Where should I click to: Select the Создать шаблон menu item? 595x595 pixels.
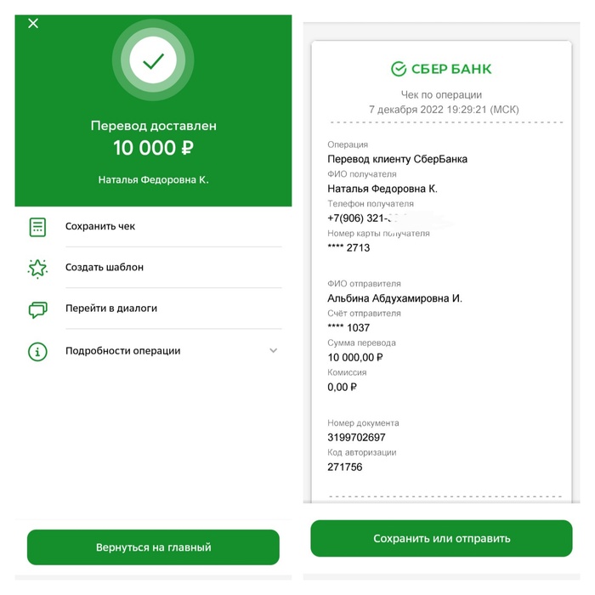[x=155, y=268]
